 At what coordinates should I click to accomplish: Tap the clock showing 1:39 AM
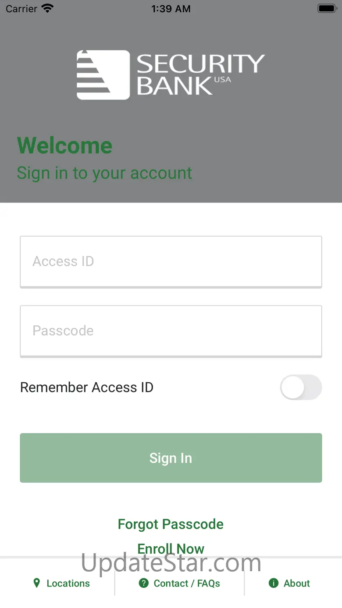tap(171, 9)
